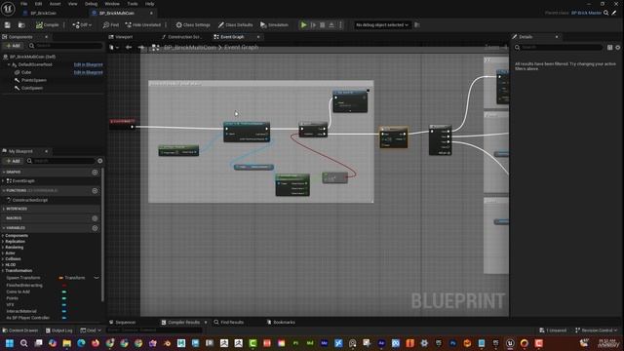624x351 pixels.
Task: Add a new variable with plus icon
Action: click(95, 228)
